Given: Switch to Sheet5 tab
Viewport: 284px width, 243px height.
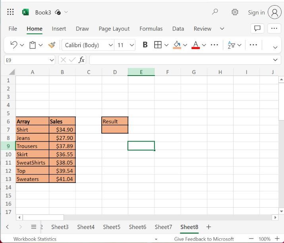Looking at the screenshot, I should [112, 227].
